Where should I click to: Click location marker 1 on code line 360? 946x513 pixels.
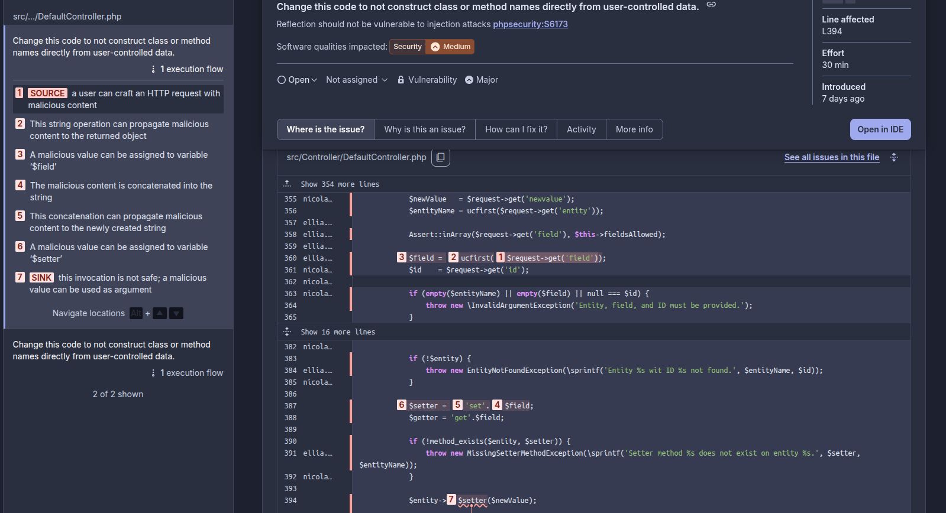(x=501, y=257)
